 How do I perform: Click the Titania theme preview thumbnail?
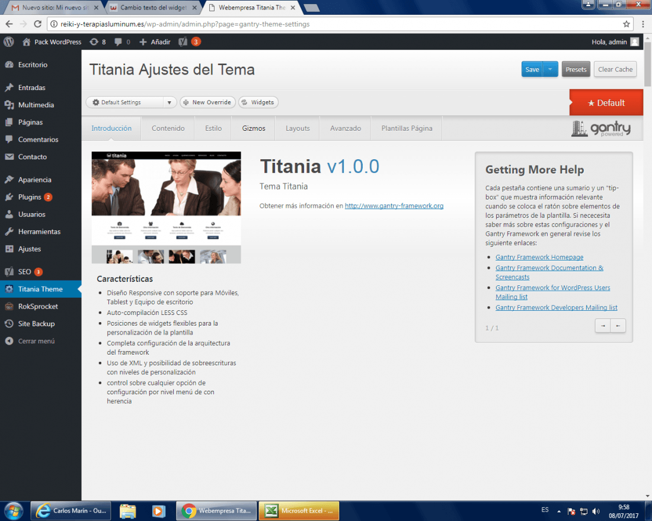(x=167, y=207)
